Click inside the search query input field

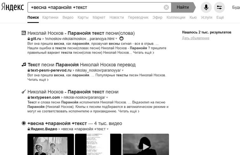[x=95, y=7]
